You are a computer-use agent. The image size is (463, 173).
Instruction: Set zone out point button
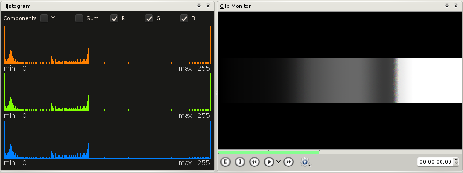(x=240, y=162)
